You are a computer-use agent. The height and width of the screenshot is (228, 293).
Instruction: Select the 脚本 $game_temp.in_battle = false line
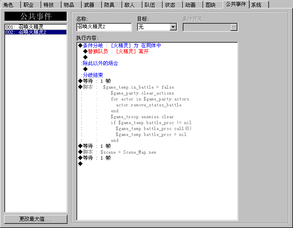click(157, 87)
